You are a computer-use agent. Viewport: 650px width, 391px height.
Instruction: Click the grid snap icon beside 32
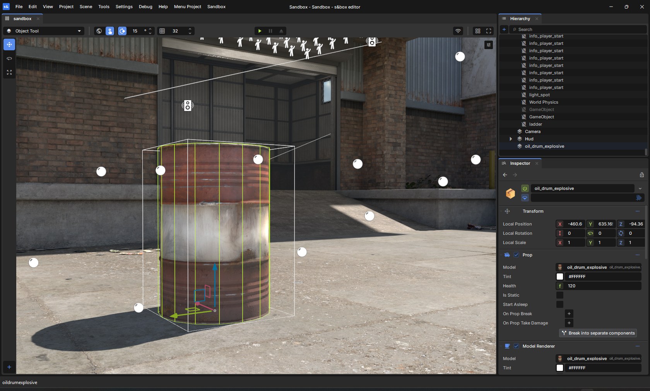(162, 31)
